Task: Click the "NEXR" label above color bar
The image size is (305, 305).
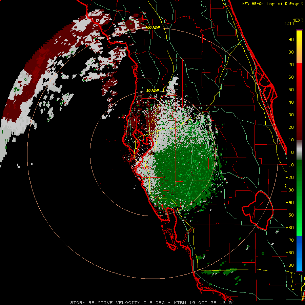Action: pos(298,20)
